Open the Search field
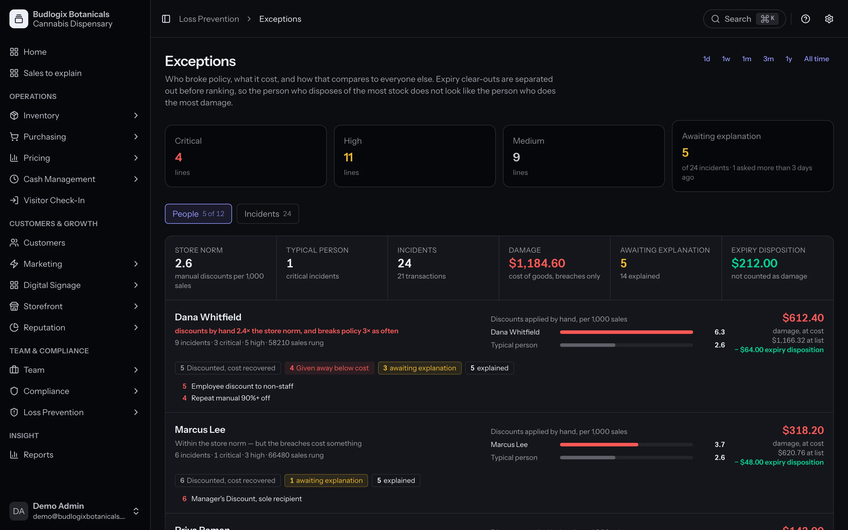Screen dimensions: 848x530 click(x=744, y=19)
